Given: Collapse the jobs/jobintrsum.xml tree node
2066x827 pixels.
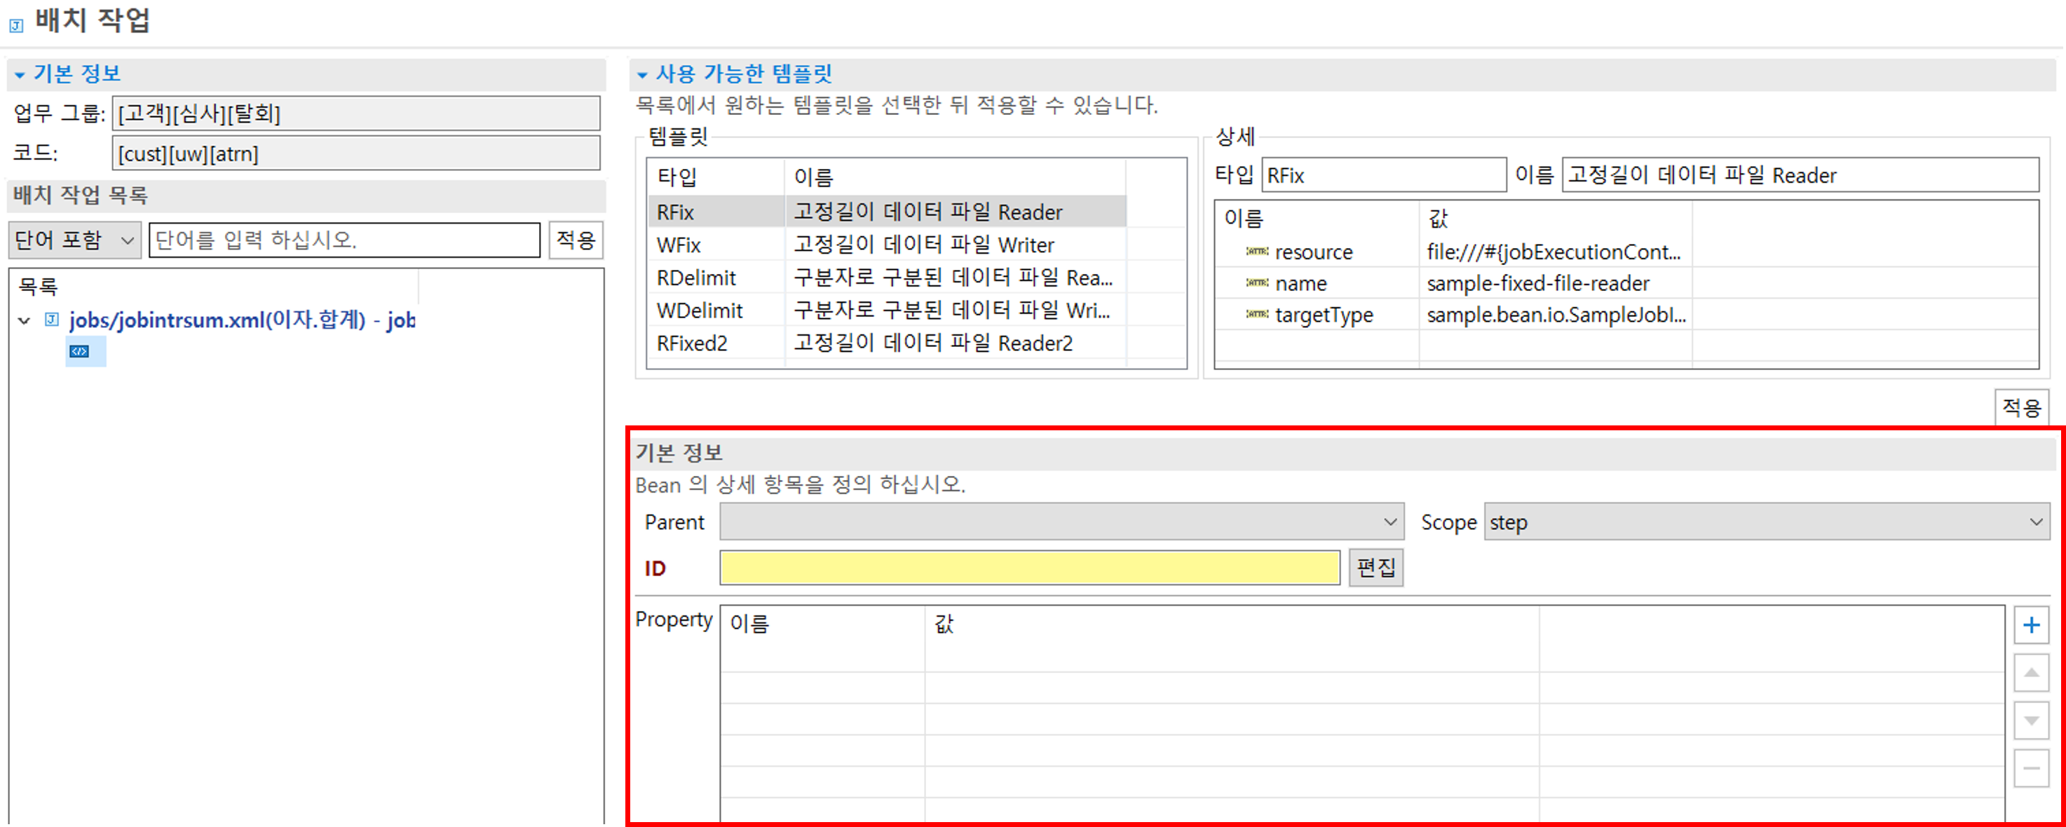Looking at the screenshot, I should [x=24, y=321].
